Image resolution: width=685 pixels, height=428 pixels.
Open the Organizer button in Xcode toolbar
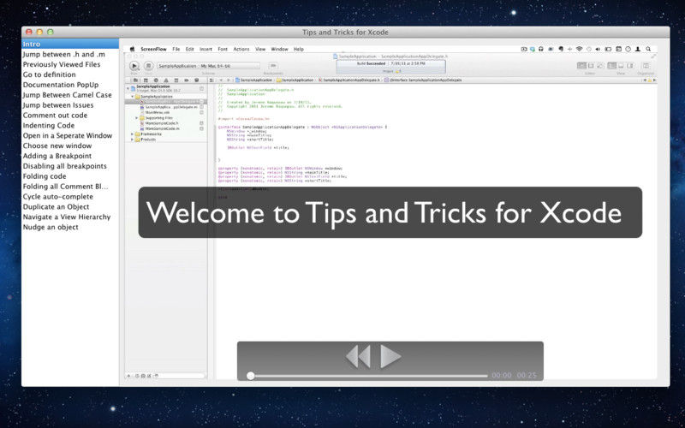click(x=646, y=66)
